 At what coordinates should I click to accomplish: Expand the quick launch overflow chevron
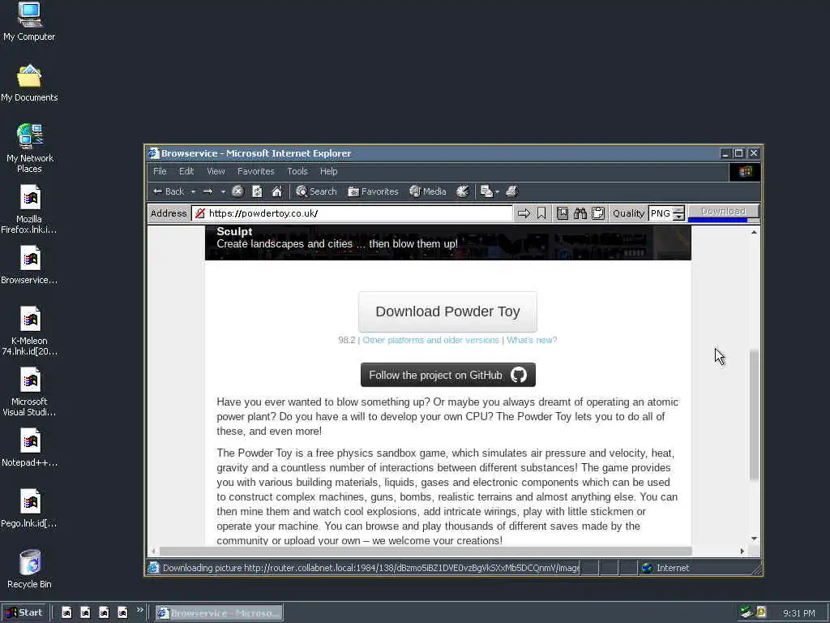tap(139, 610)
